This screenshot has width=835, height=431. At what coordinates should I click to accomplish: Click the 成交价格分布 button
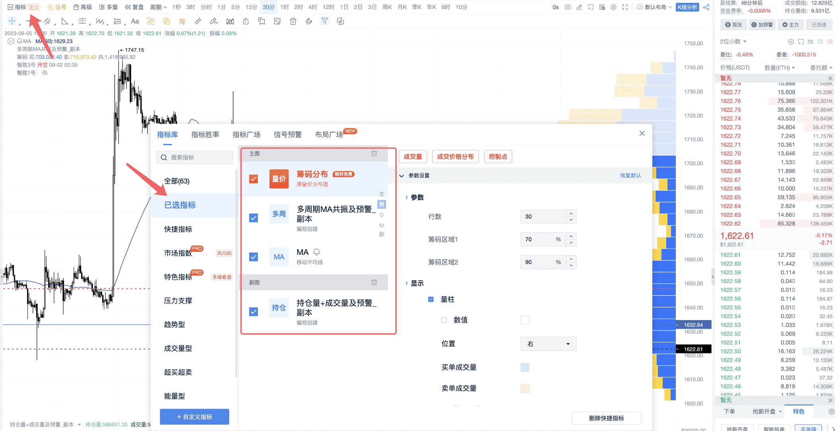click(x=455, y=157)
